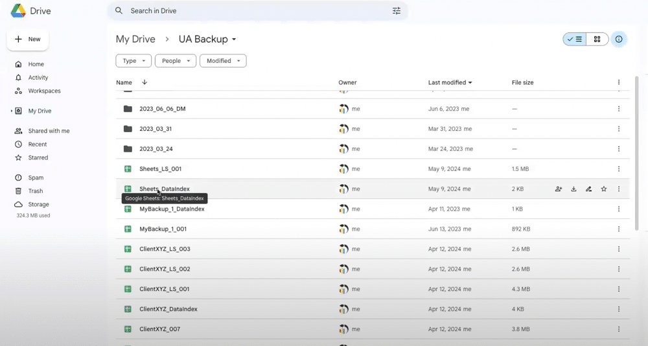Select the 2023_03_24 folder name
The width and height of the screenshot is (648, 346).
click(x=156, y=149)
